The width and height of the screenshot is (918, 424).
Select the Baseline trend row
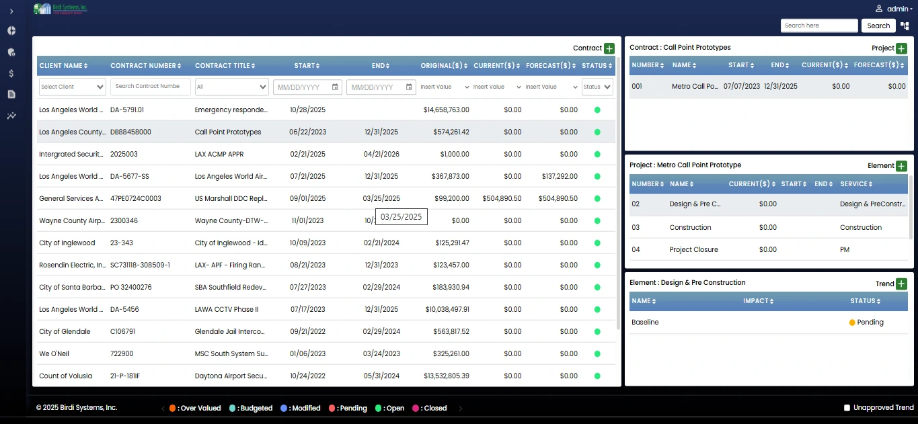click(x=768, y=323)
